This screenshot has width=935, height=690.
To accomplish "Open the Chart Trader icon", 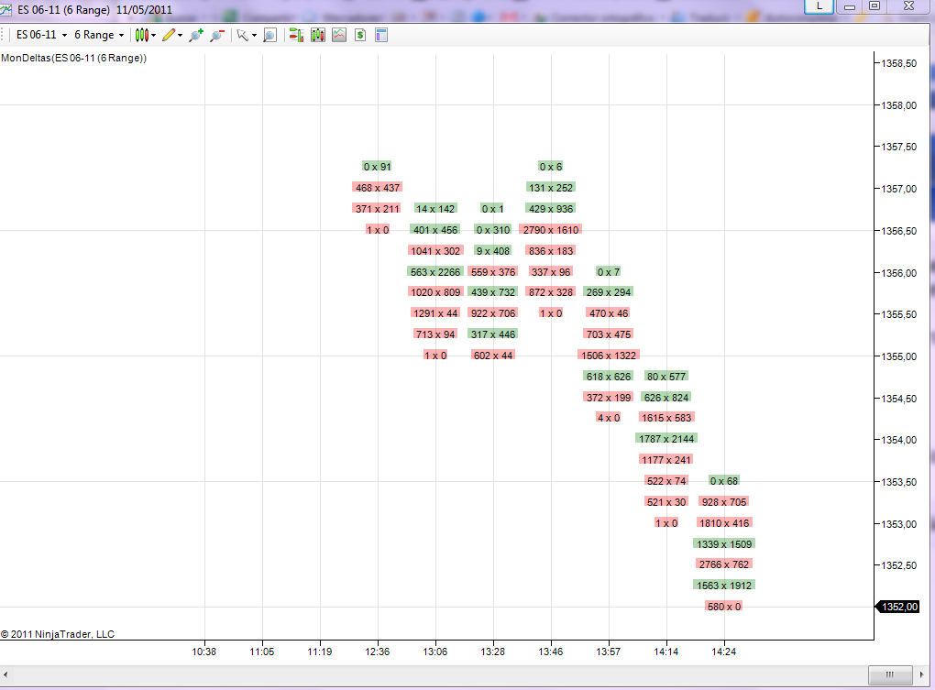I will coord(296,35).
